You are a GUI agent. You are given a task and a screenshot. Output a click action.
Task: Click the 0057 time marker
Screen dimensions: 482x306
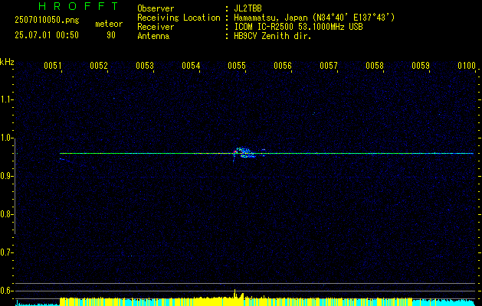pos(329,66)
